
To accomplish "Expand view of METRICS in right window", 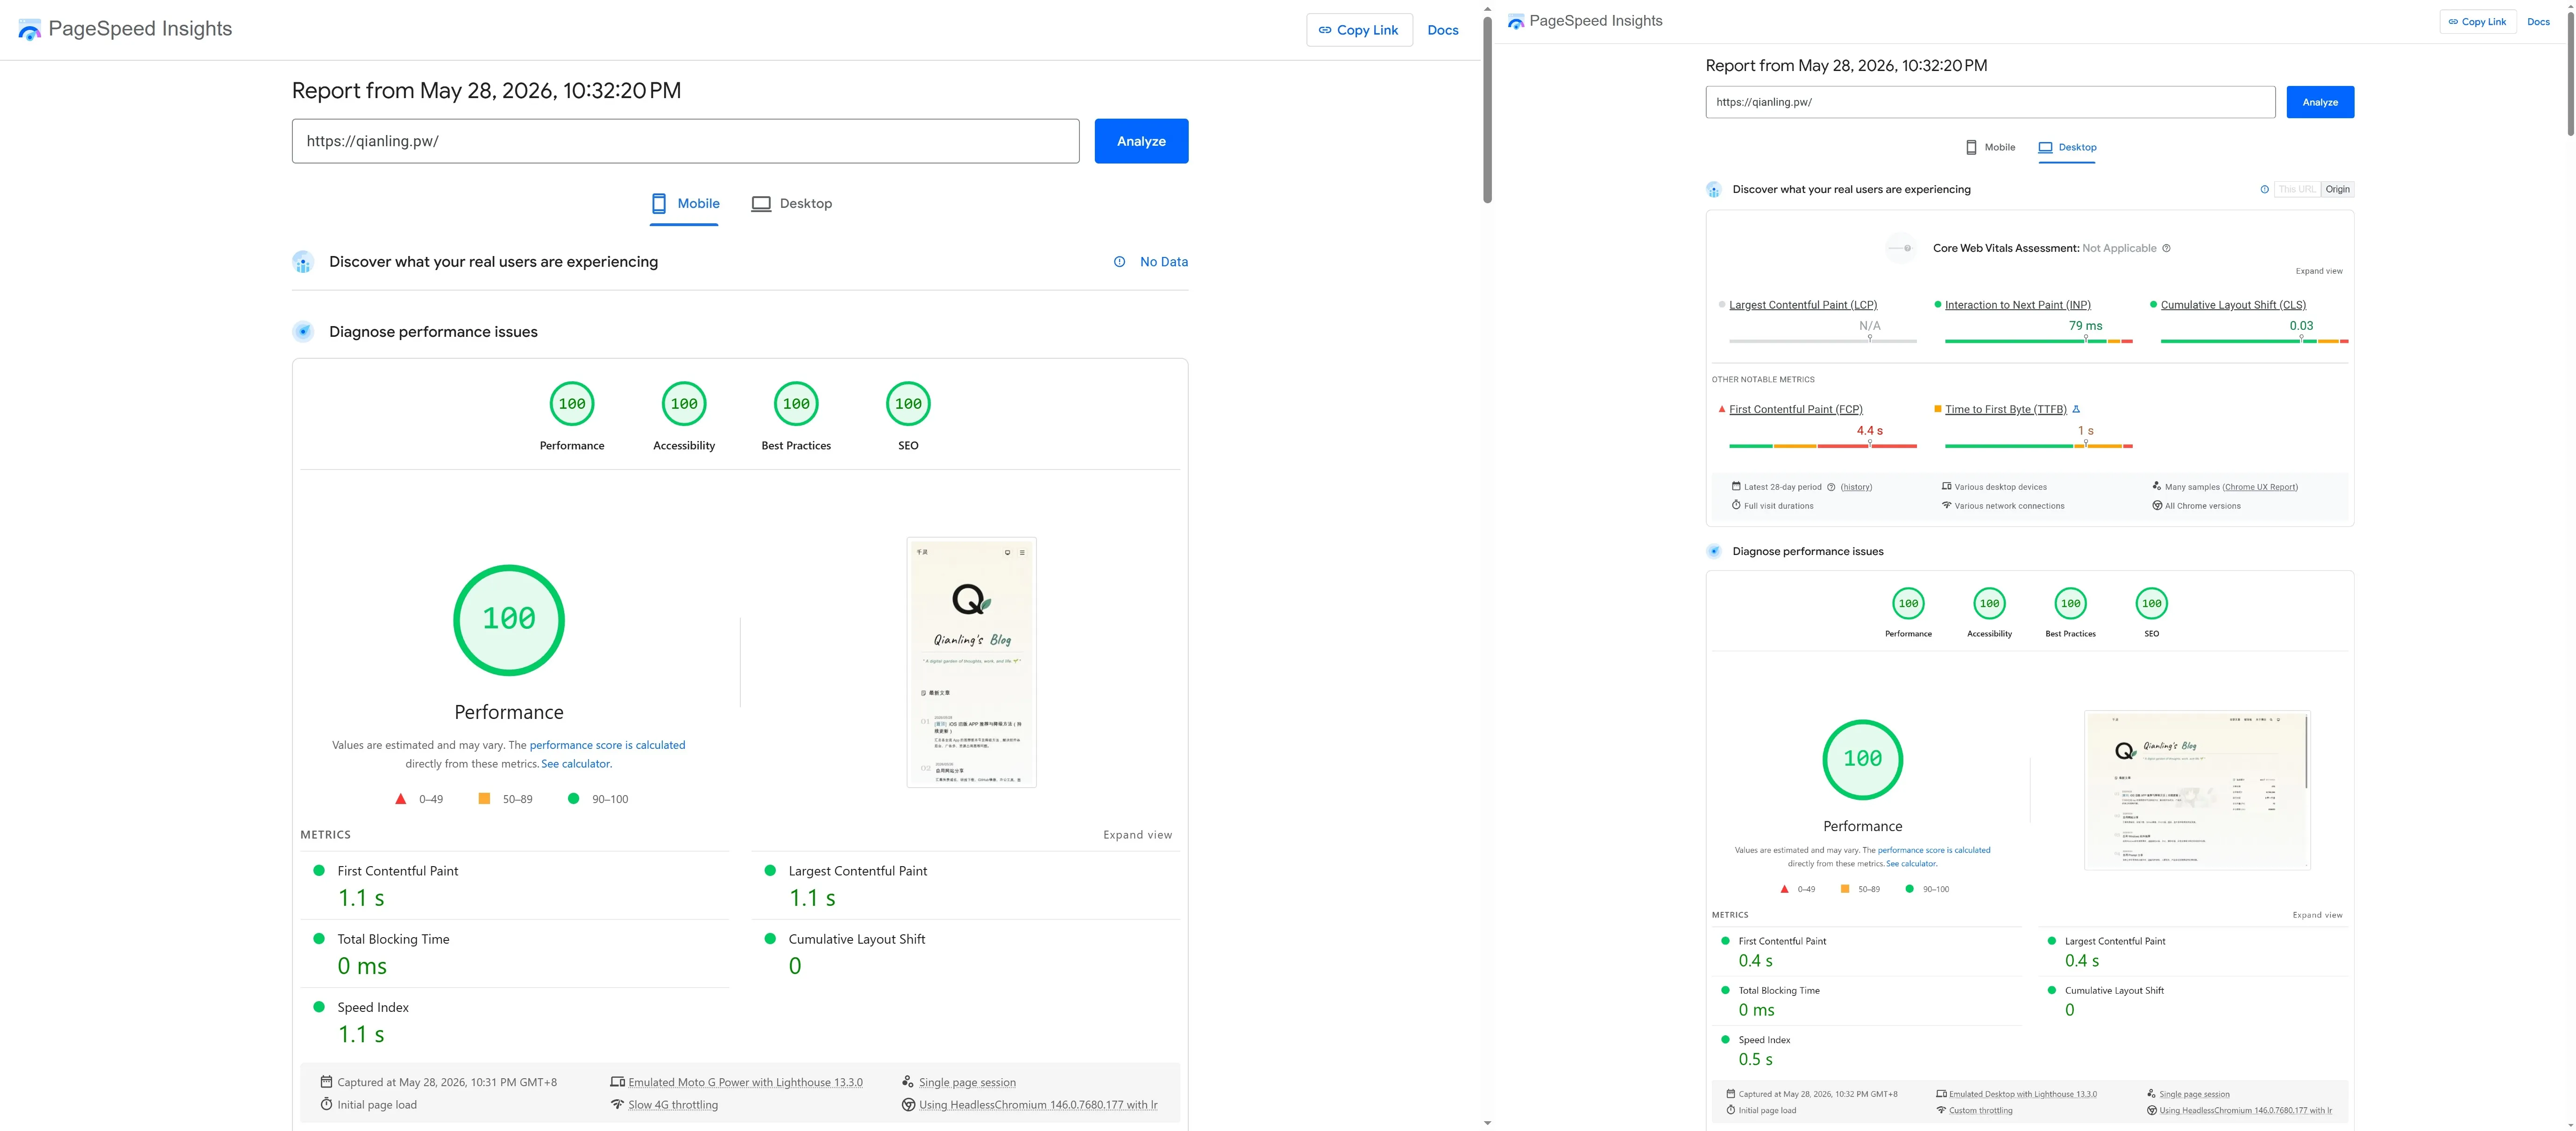I will coord(2317,915).
